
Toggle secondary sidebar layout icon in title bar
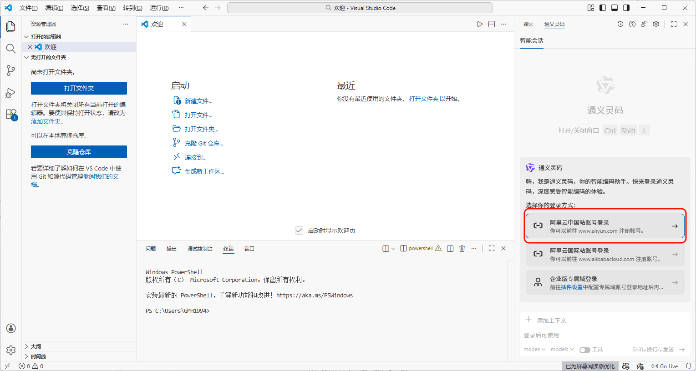626,8
